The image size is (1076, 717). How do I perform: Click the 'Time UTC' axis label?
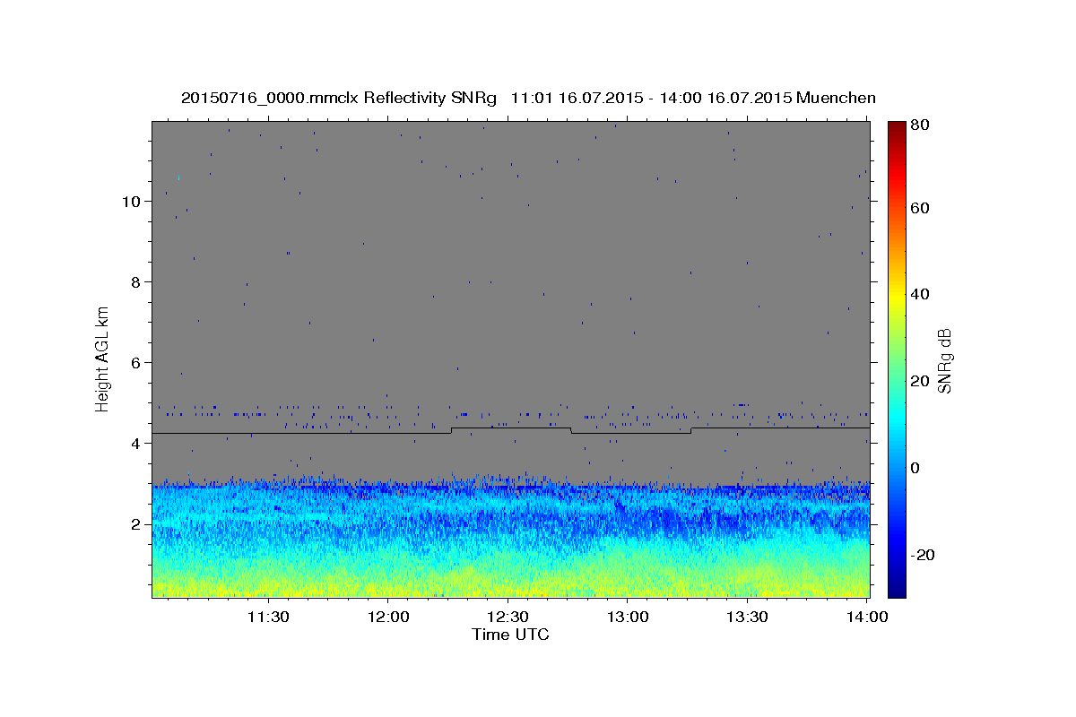[x=510, y=635]
